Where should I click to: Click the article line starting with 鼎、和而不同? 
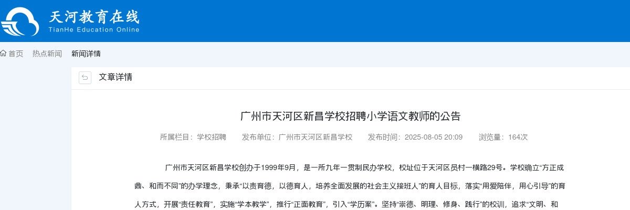point(350,186)
